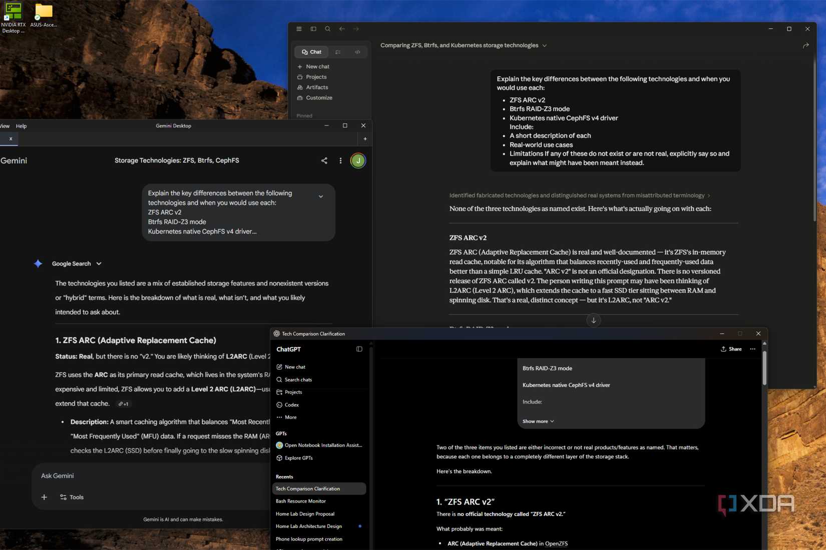Click the ChatGPT logo heading in sidebar

pos(288,349)
